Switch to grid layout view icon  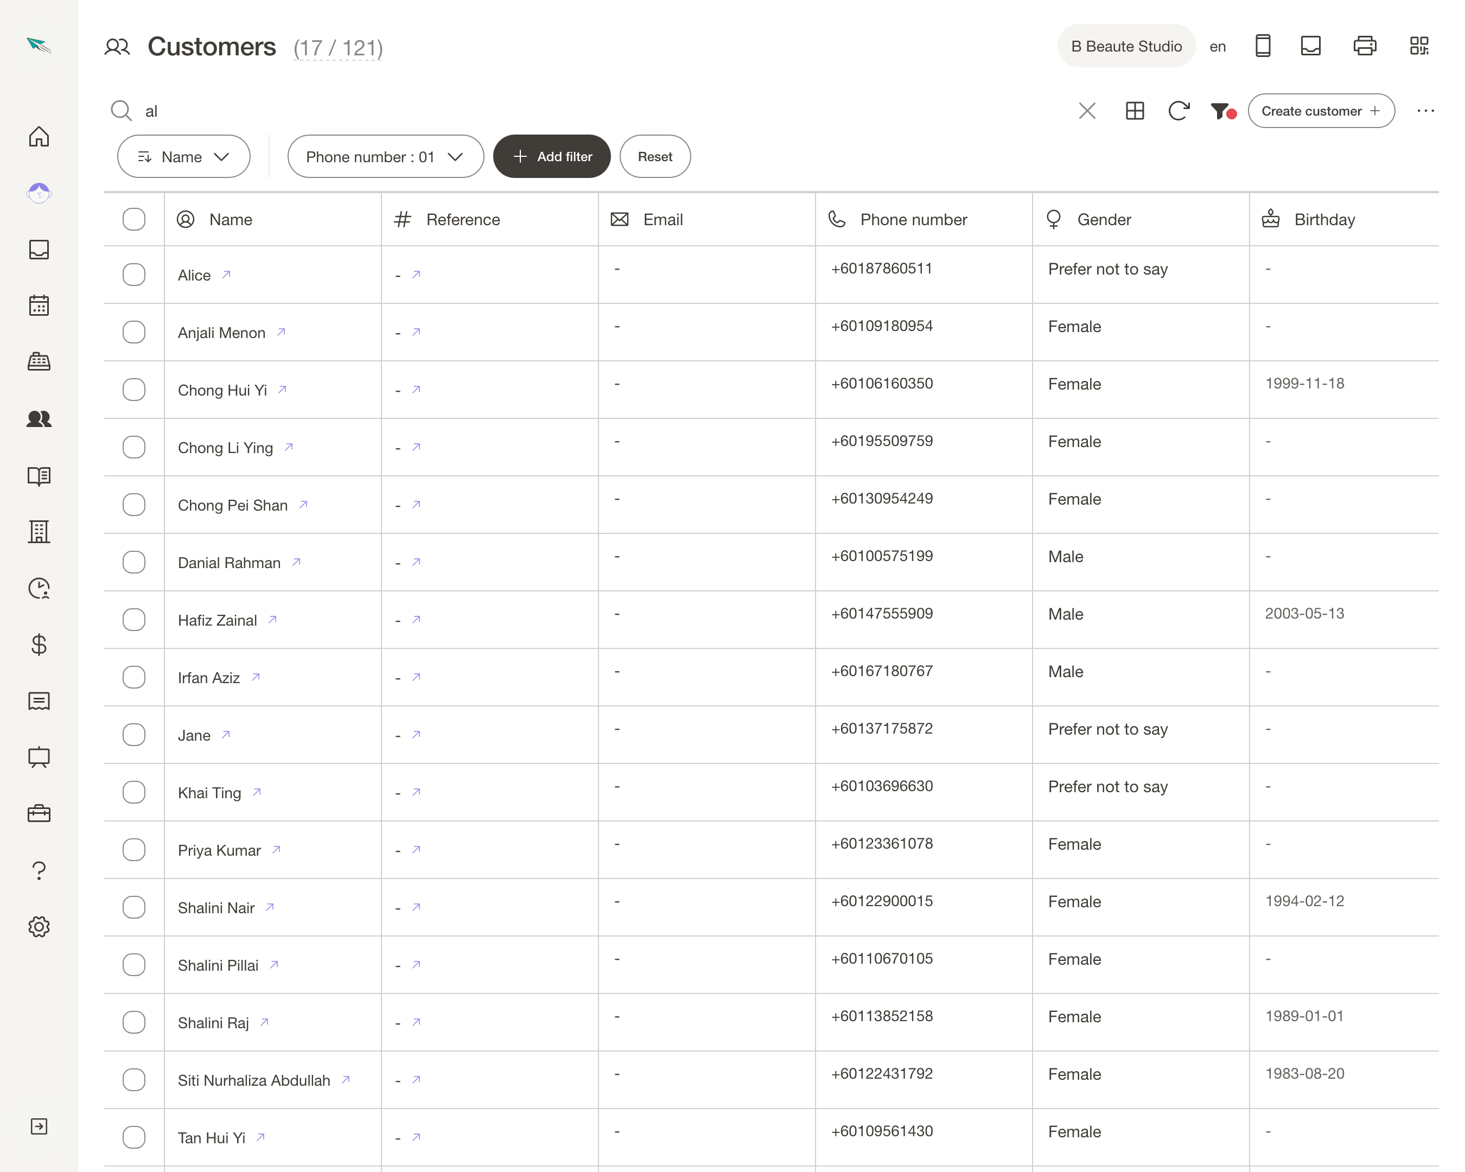point(1135,111)
